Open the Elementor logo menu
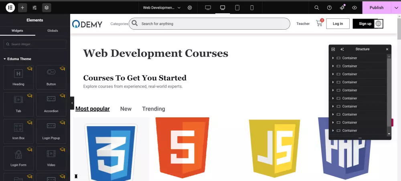 tap(10, 8)
